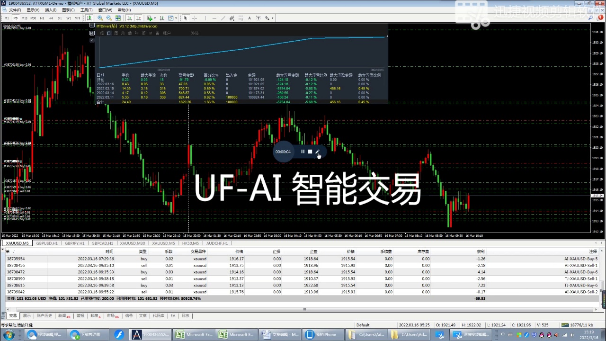The width and height of the screenshot is (606, 341).
Task: Toggle chart auto scroll icon
Action: coord(129,18)
